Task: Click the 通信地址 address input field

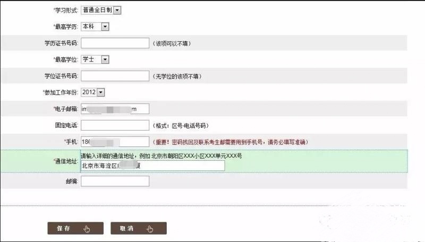Action: (x=152, y=166)
